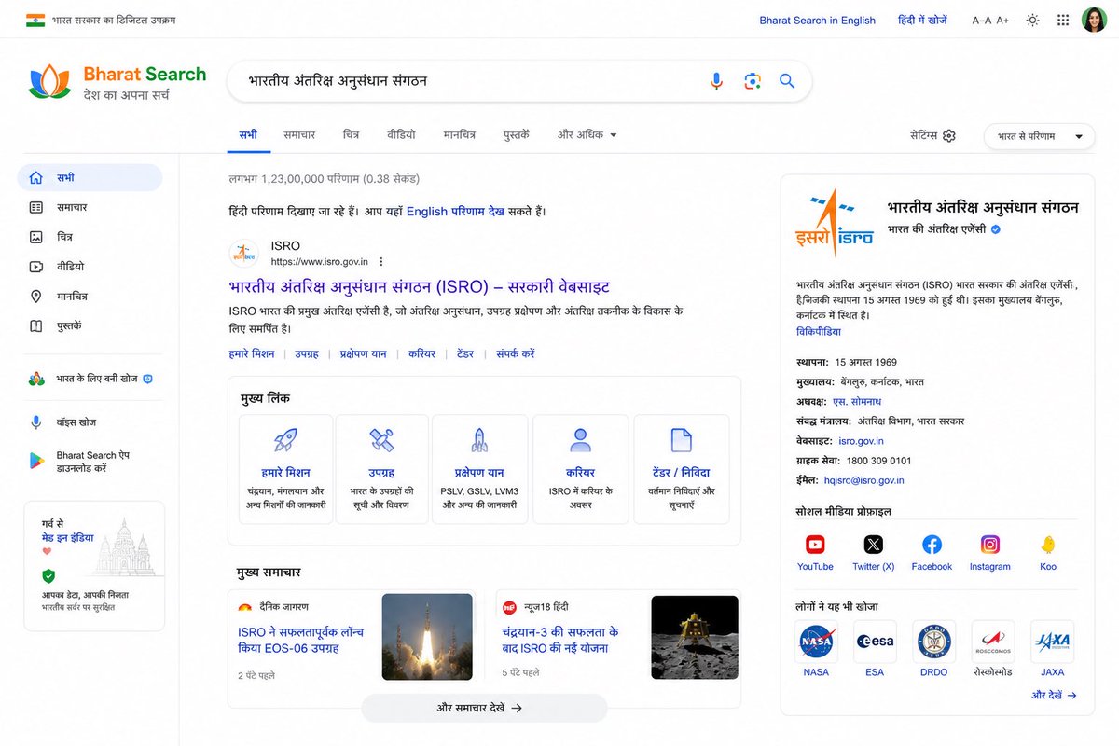Viewport: 1119px width, 746px height.
Task: Open the apps grid icon
Action: pyautogui.click(x=1063, y=20)
